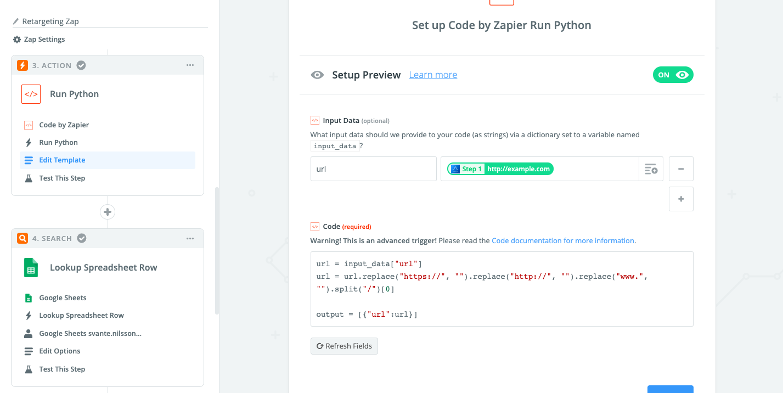Click the Lookup Spreadsheet Row step title
783x393 pixels.
pos(104,267)
